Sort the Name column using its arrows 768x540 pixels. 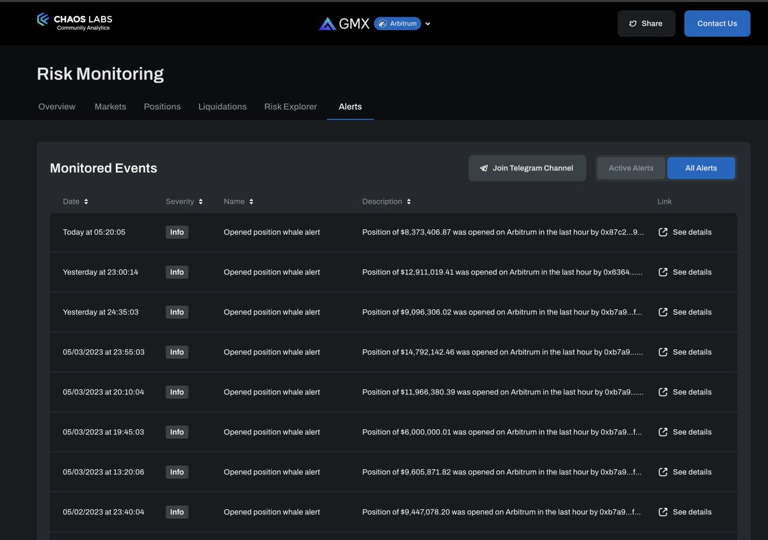(x=252, y=200)
